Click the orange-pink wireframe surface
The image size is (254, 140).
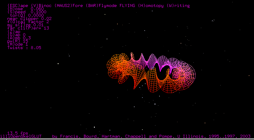[151, 72]
